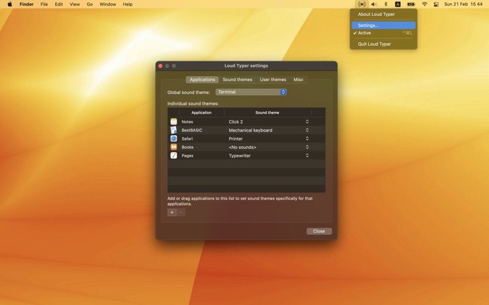Open the volume icon in menu bar
The image size is (489, 305).
[373, 4]
